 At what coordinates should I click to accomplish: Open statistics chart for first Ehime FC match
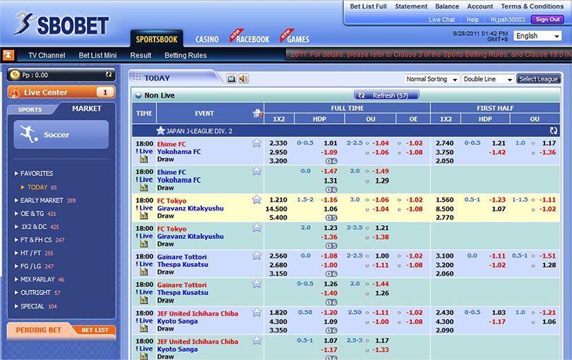(x=144, y=159)
